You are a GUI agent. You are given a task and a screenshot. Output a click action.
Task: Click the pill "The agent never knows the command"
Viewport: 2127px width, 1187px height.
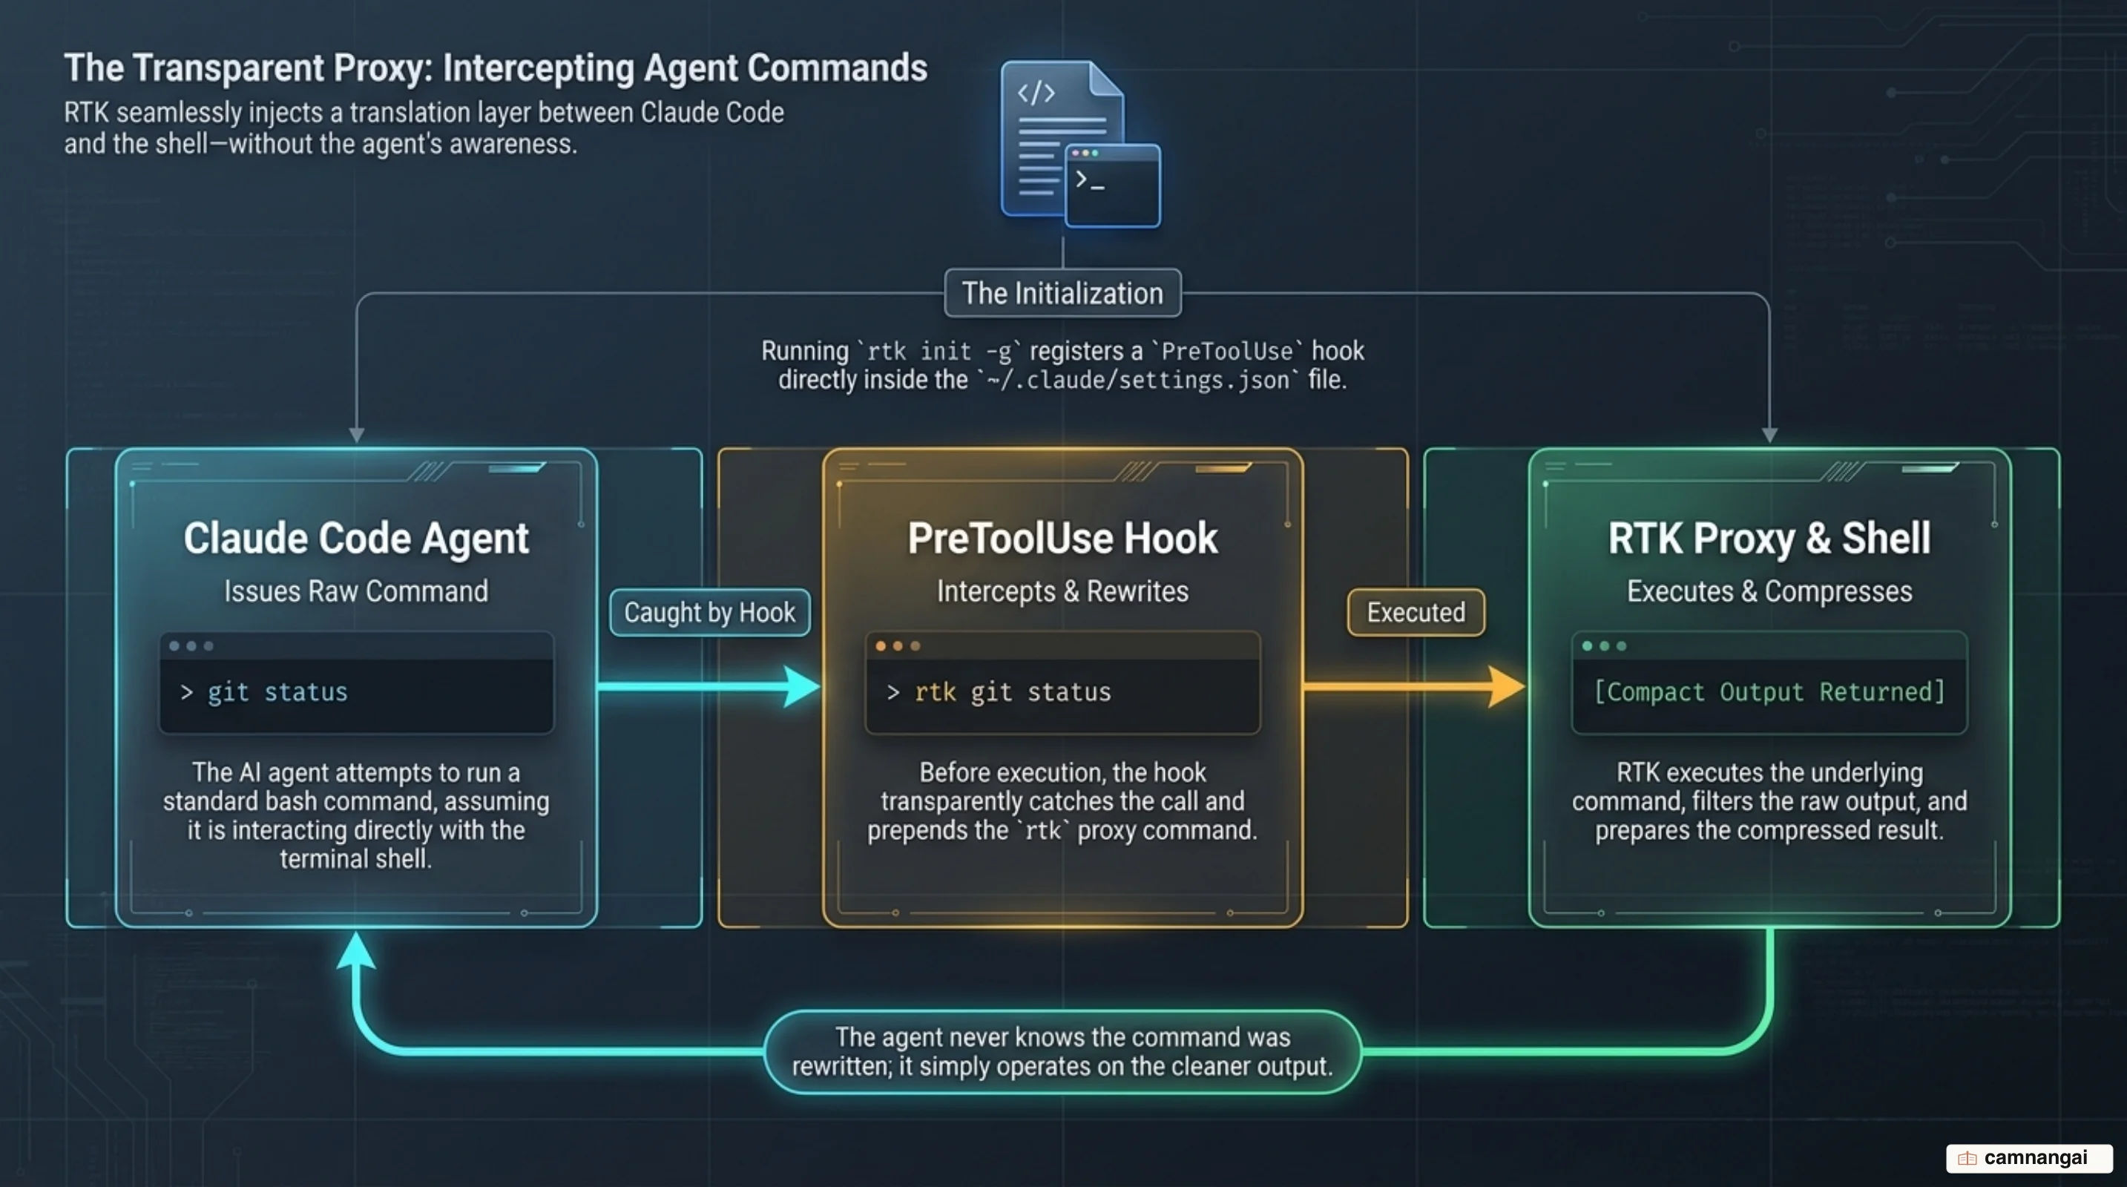click(x=1062, y=1052)
